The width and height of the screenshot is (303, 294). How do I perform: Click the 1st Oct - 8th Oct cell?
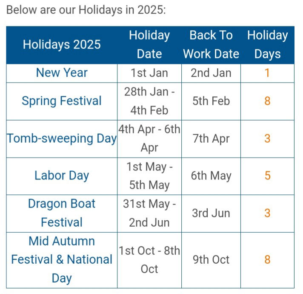(149, 259)
